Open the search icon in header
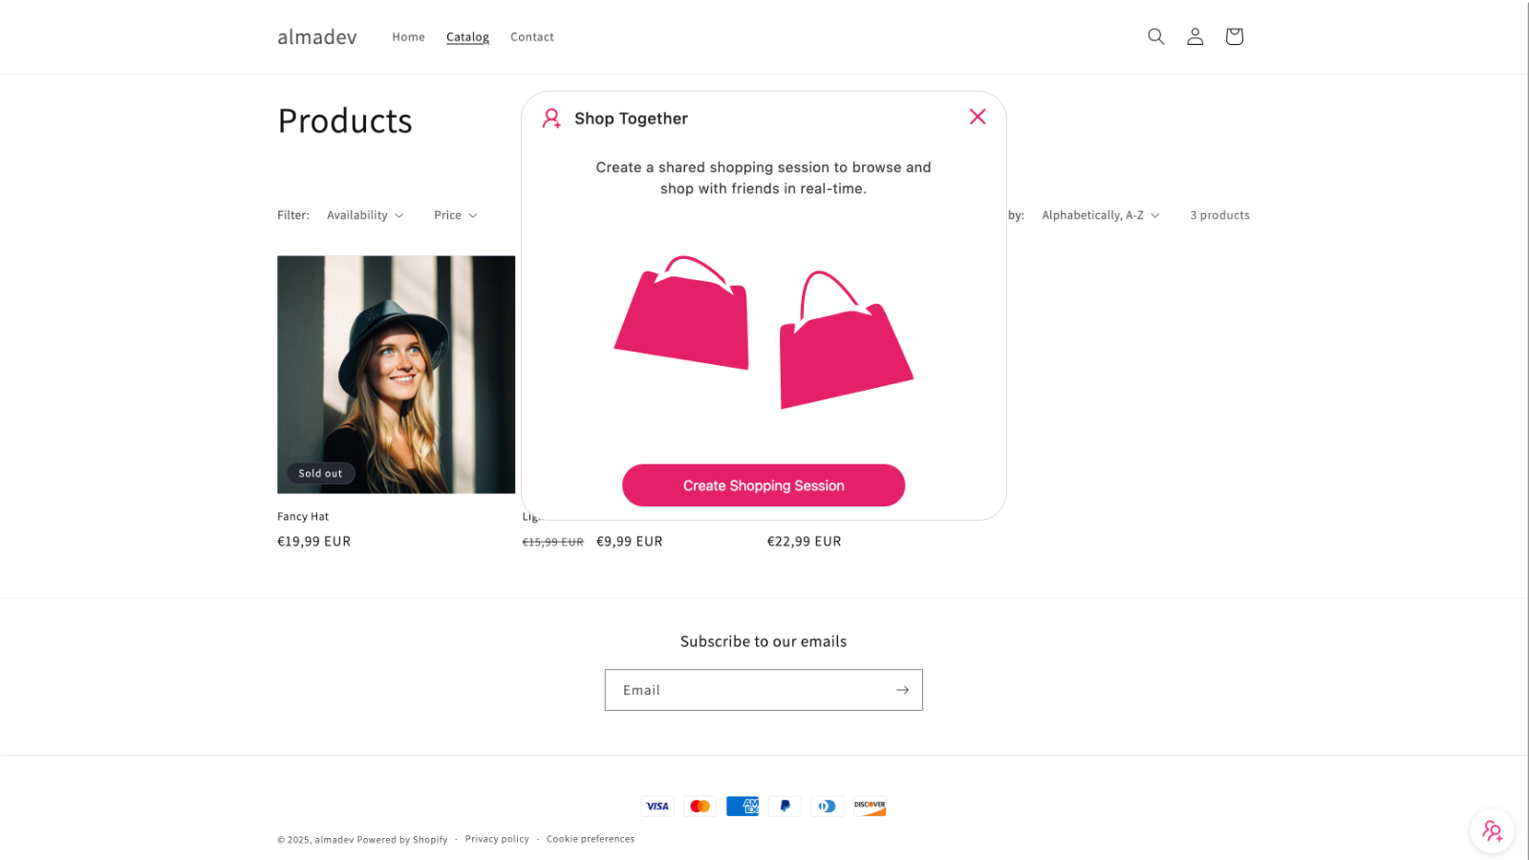1529x860 pixels. [x=1155, y=36]
